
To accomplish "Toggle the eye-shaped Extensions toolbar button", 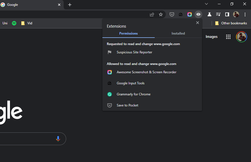I will point(198,14).
